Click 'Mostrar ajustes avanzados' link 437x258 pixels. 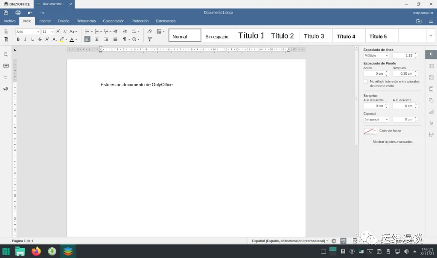[392, 142]
